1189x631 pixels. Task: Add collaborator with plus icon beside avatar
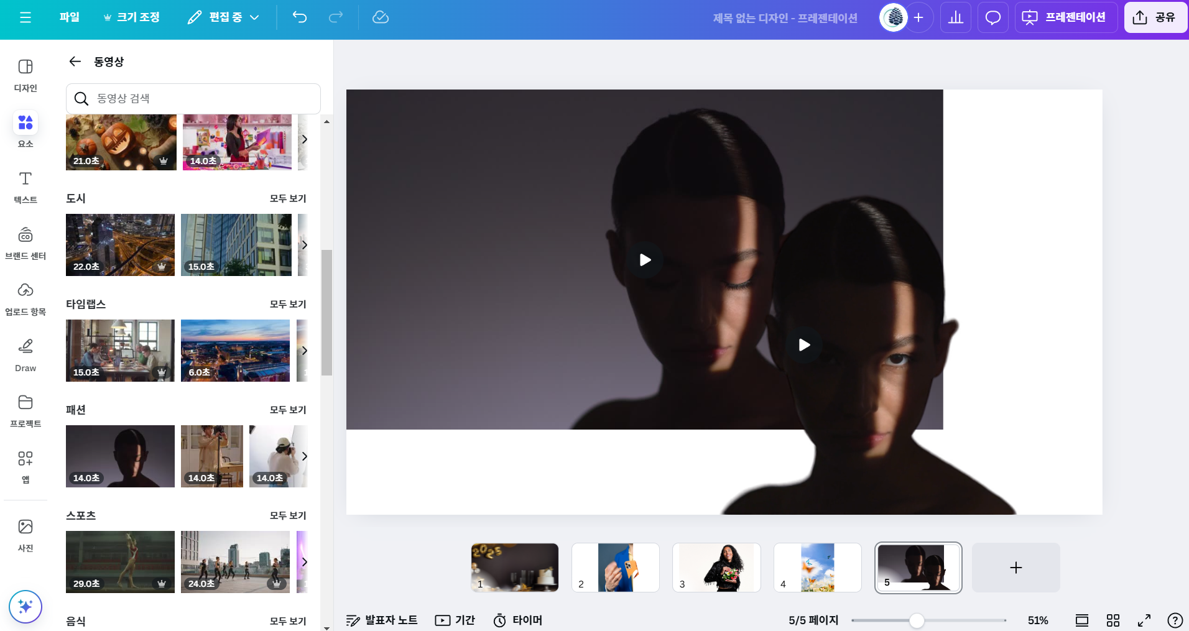[918, 17]
